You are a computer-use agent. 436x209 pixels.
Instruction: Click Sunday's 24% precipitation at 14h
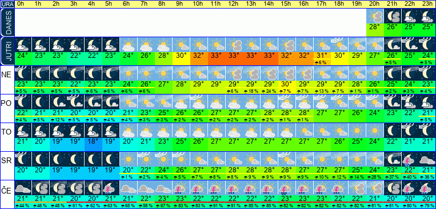269,92
